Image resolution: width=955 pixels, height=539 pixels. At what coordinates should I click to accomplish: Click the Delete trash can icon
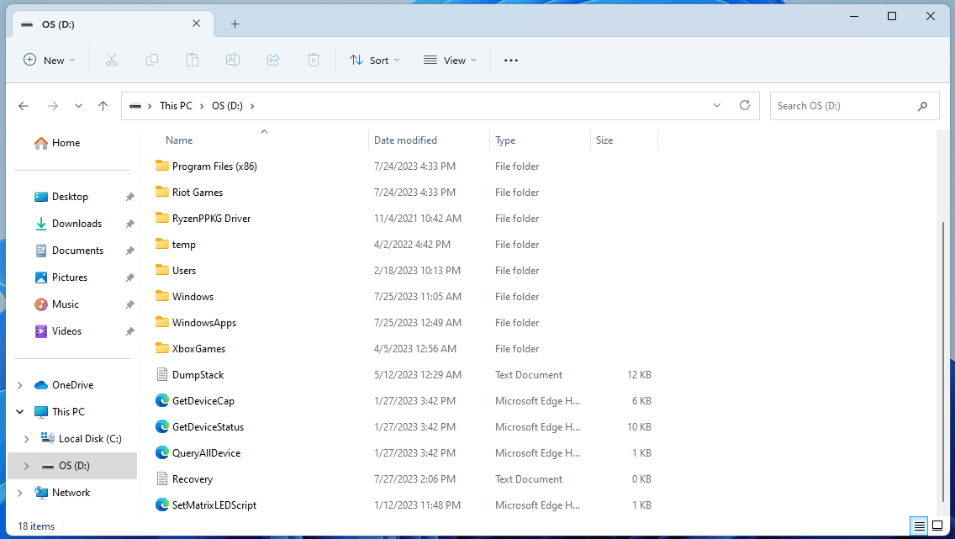tap(313, 60)
